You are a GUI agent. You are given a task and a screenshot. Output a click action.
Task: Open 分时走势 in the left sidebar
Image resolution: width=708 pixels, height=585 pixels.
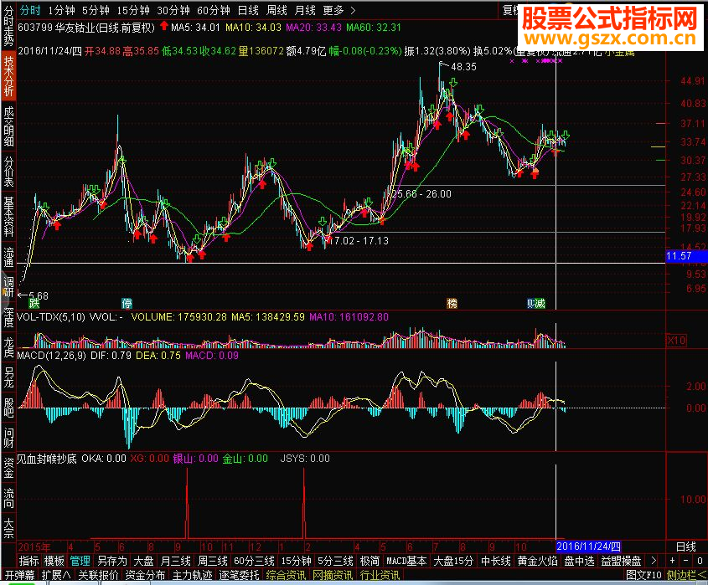(8, 26)
